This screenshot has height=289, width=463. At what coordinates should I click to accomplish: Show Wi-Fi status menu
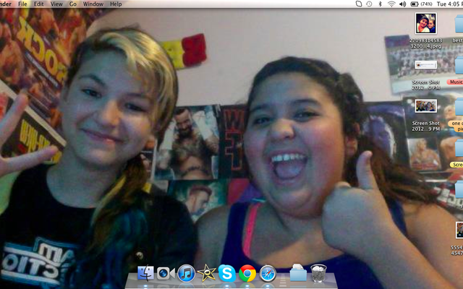(391, 4)
